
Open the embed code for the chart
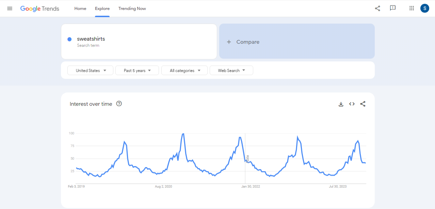(352, 104)
